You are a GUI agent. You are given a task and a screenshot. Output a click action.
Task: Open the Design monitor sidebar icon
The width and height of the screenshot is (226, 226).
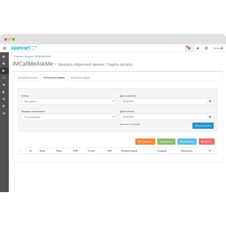[4, 78]
